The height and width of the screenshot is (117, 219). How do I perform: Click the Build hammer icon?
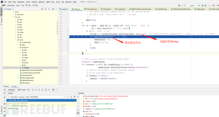pos(184,5)
